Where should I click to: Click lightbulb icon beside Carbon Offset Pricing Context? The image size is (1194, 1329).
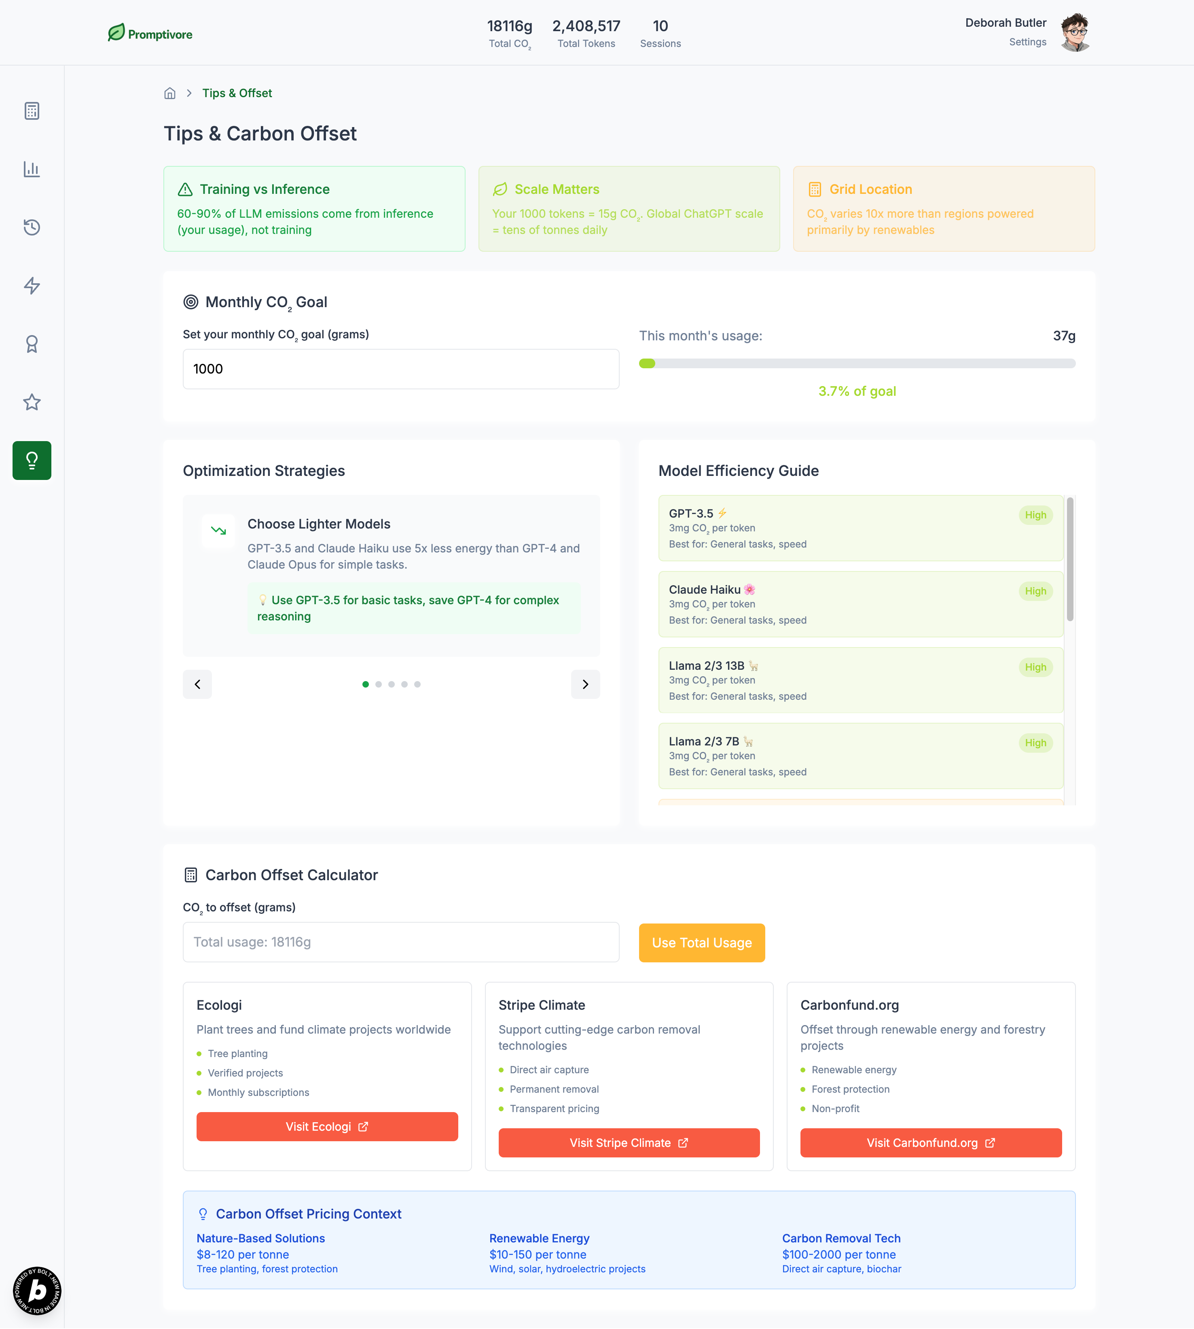coord(203,1214)
